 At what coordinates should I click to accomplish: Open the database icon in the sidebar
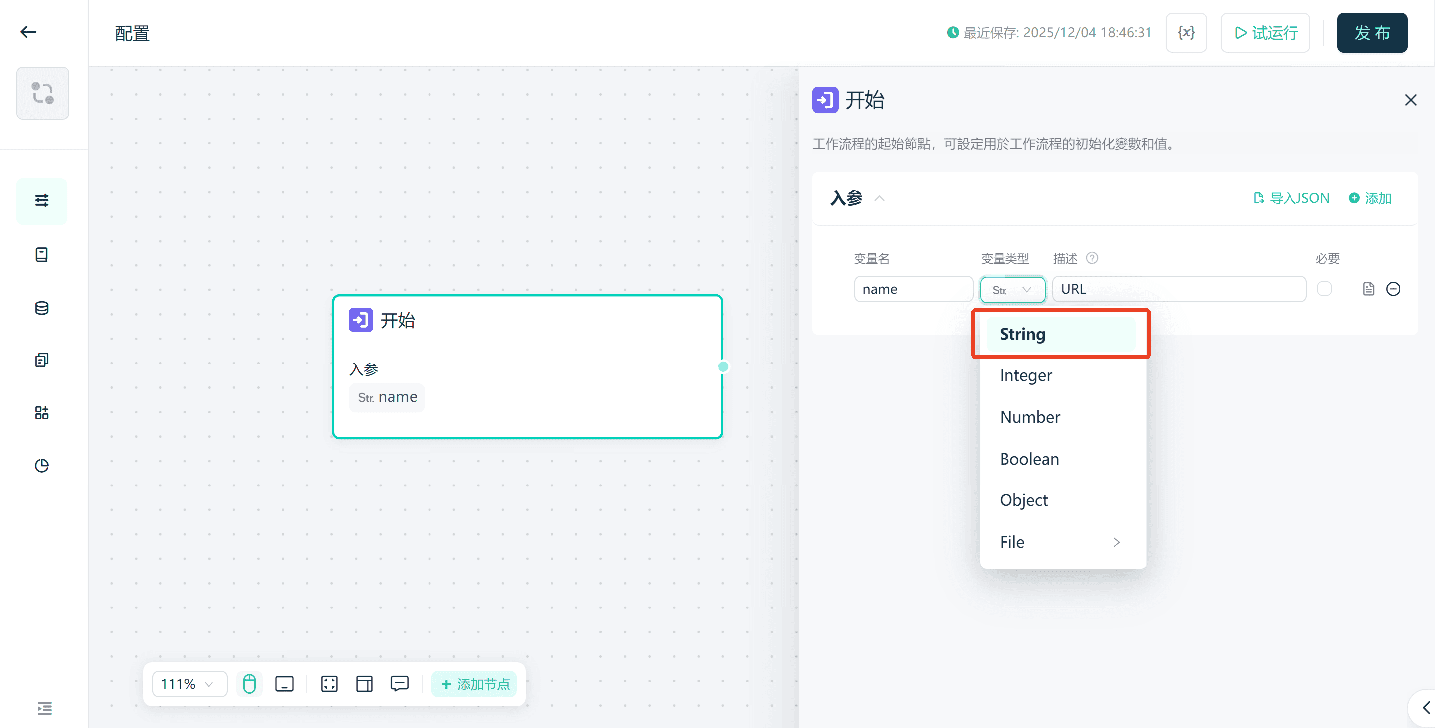pos(42,307)
